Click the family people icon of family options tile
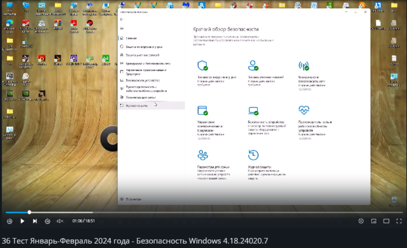This screenshot has width=407, height=248. point(202,155)
